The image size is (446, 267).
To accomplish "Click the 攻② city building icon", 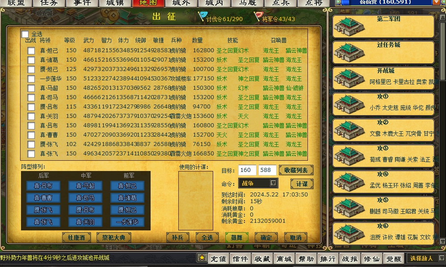I will (x=349, y=130).
